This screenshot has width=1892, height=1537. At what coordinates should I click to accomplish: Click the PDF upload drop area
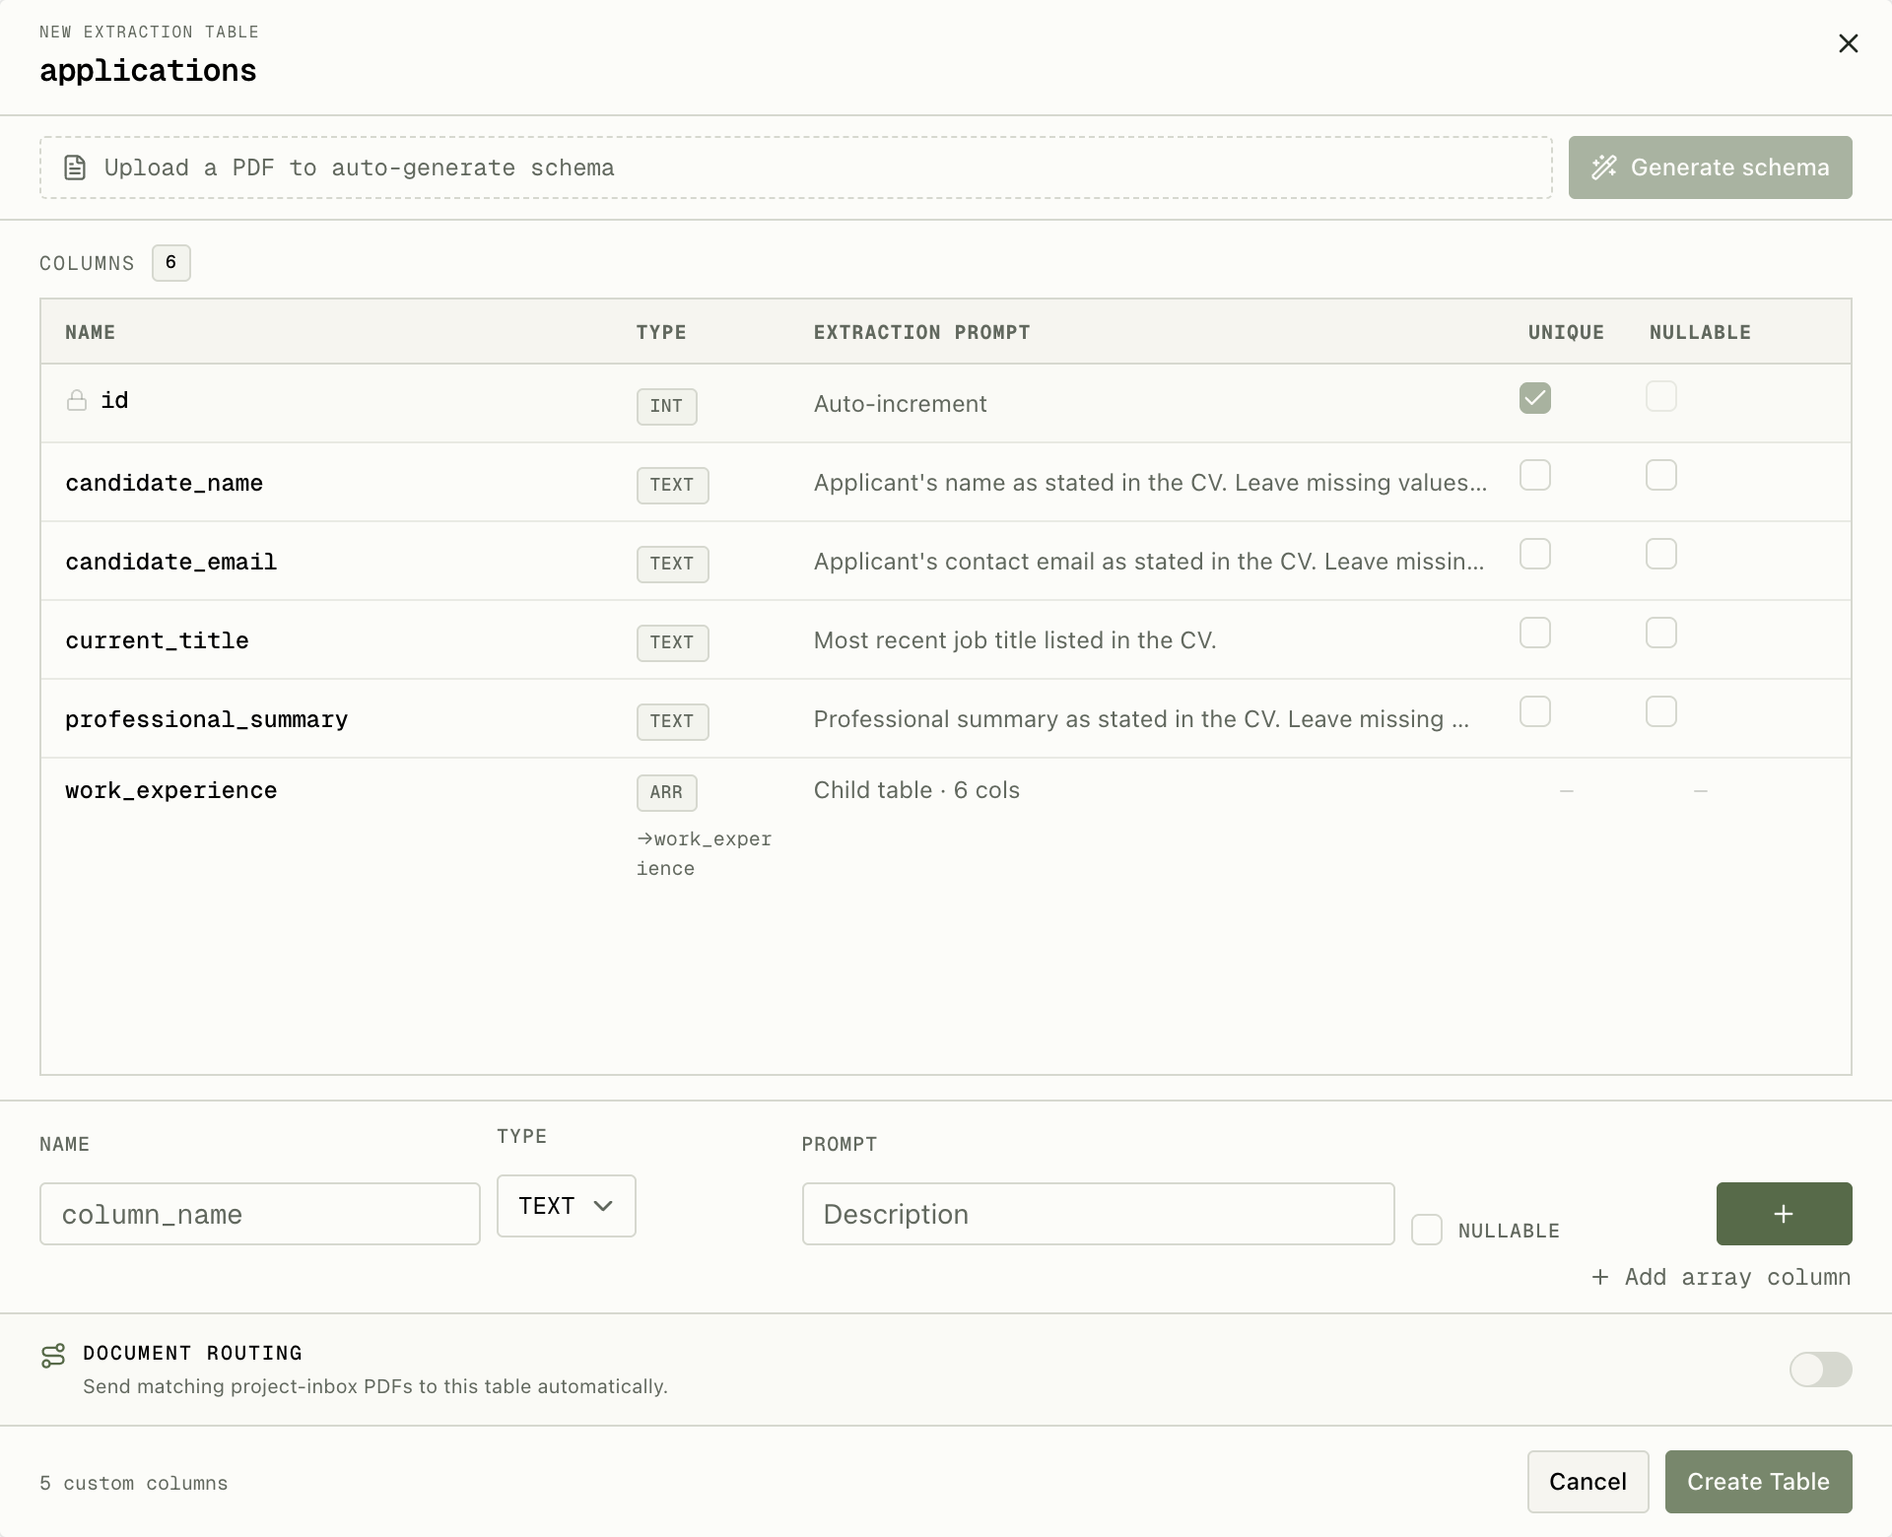(796, 167)
